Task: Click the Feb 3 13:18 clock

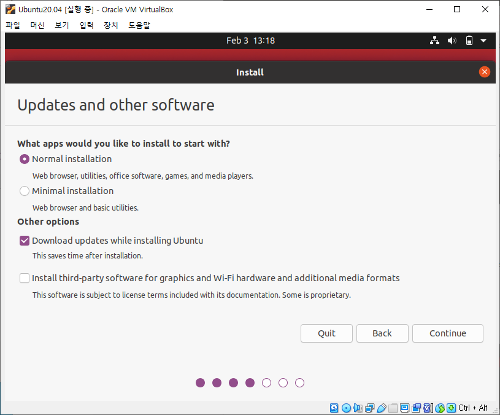Action: [251, 41]
